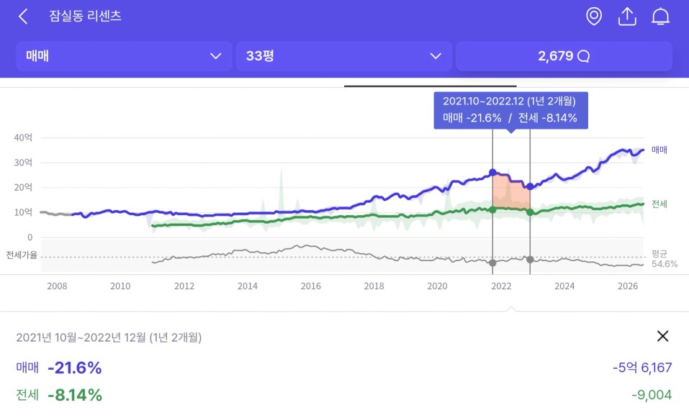
Task: Open the notification bell icon
Action: 660,17
